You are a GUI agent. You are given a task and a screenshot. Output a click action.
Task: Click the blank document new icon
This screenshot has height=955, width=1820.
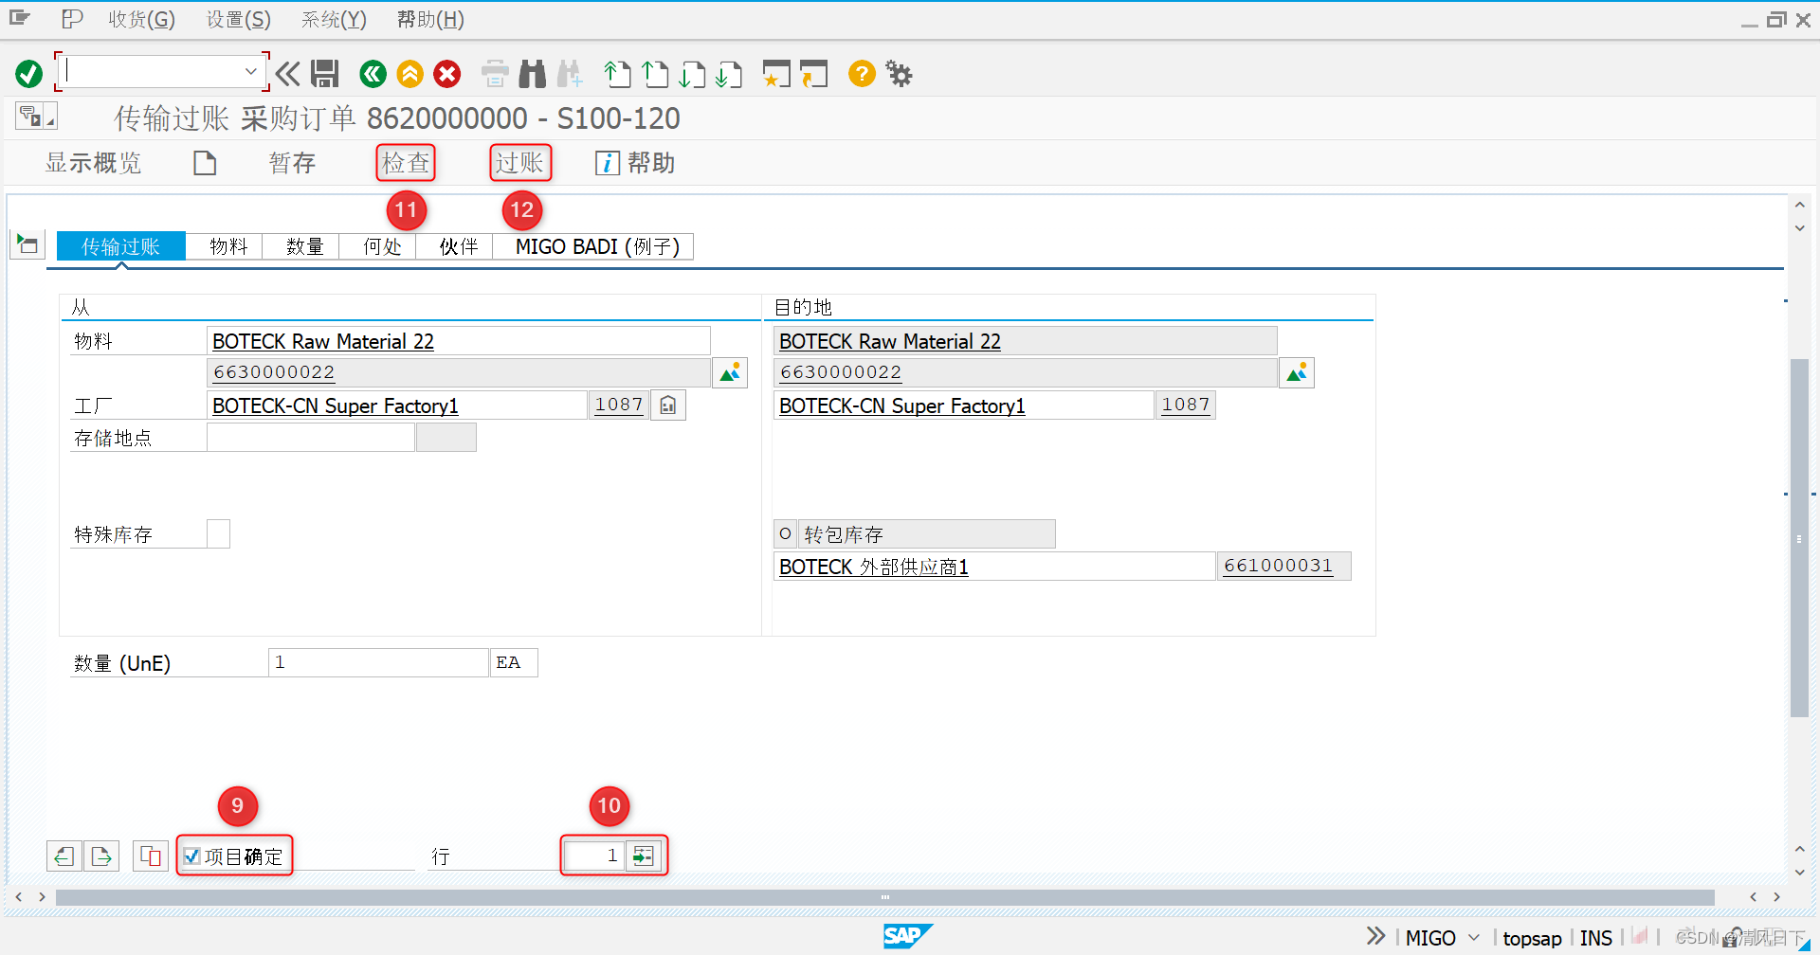tap(205, 163)
